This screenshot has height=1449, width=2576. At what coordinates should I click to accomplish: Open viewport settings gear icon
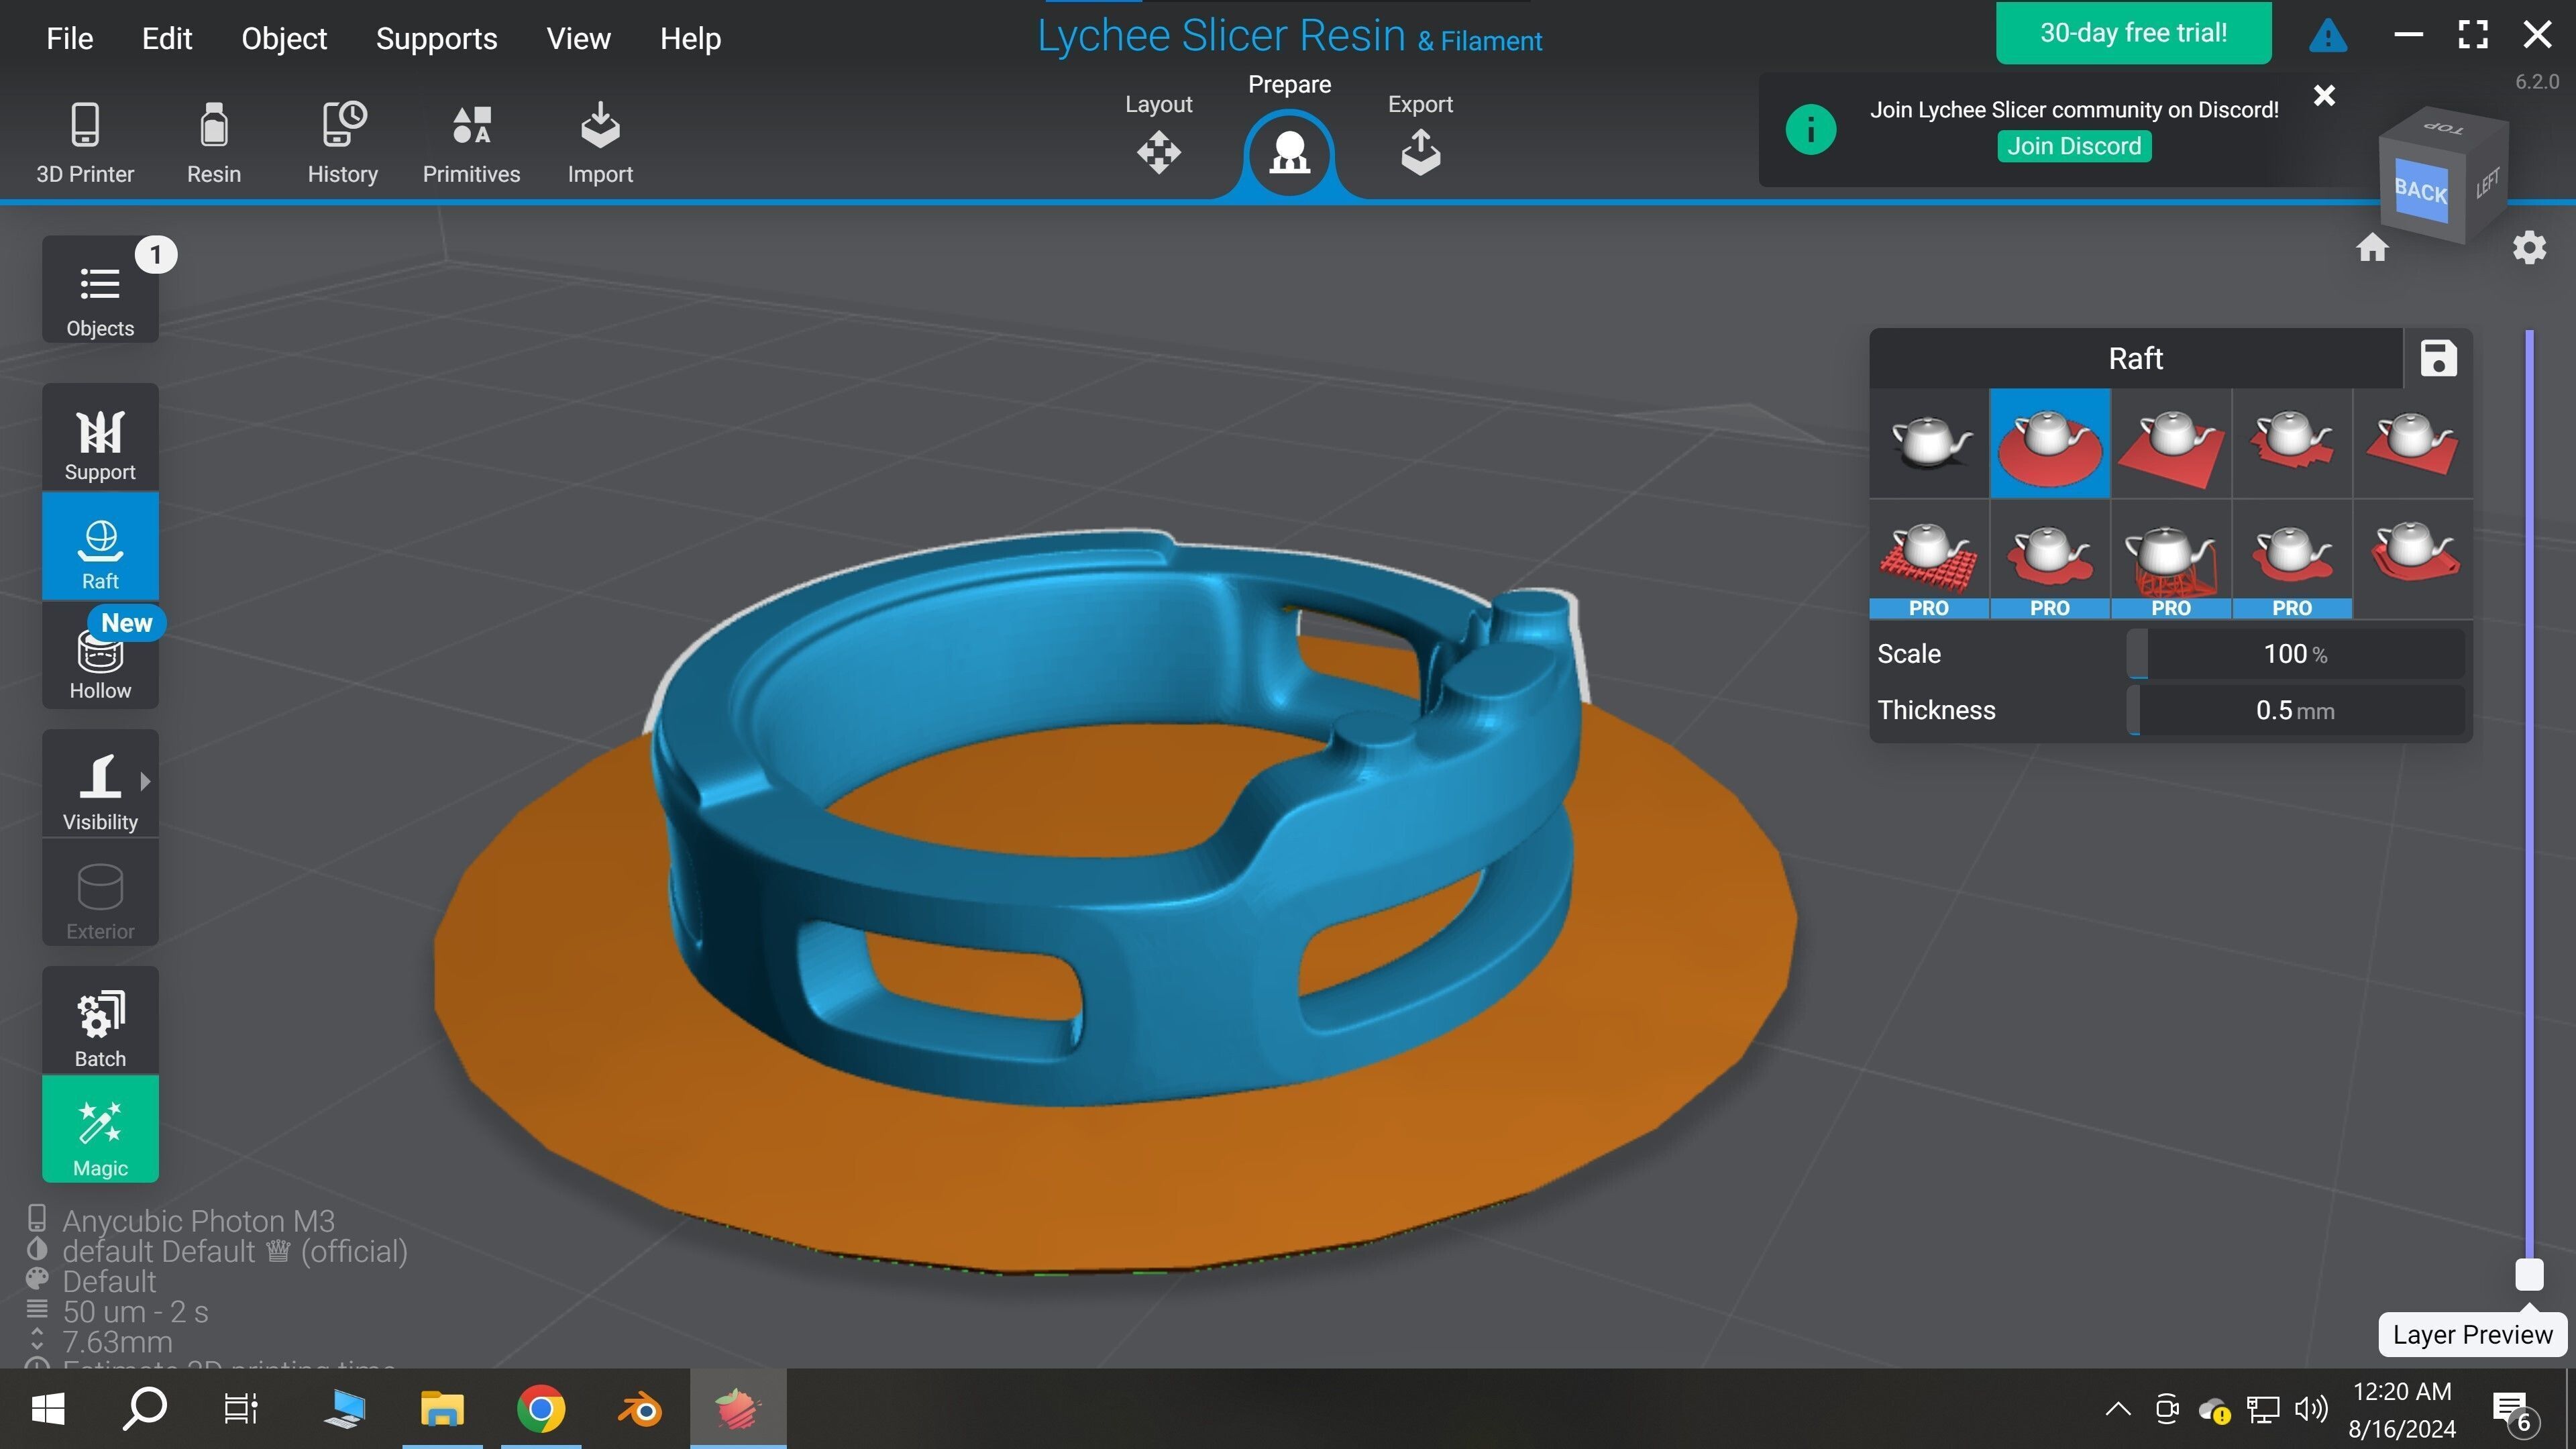[x=2529, y=247]
